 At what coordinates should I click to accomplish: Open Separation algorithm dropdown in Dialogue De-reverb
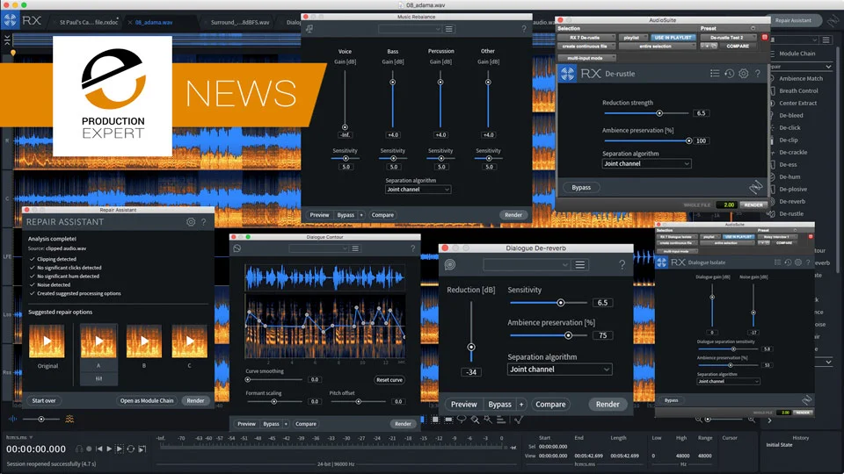[559, 370]
